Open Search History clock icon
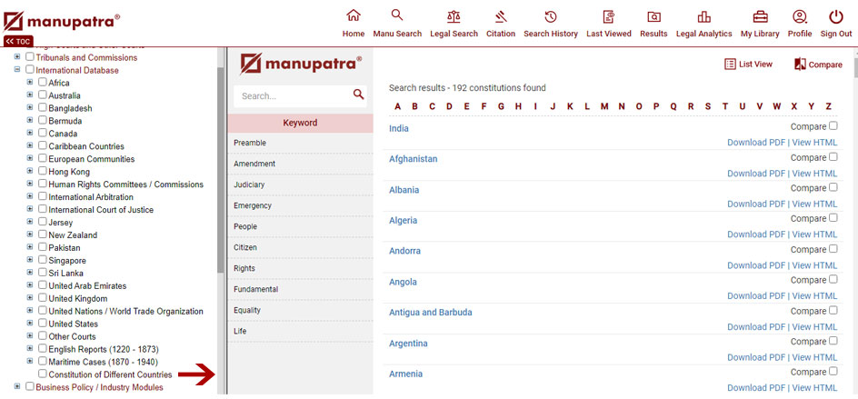Image resolution: width=858 pixels, height=399 pixels. 550,17
